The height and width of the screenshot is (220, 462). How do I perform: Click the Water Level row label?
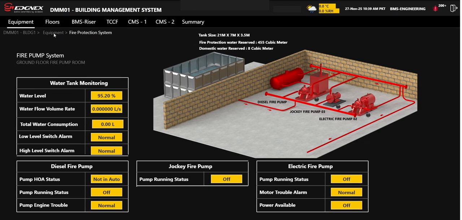click(x=32, y=96)
